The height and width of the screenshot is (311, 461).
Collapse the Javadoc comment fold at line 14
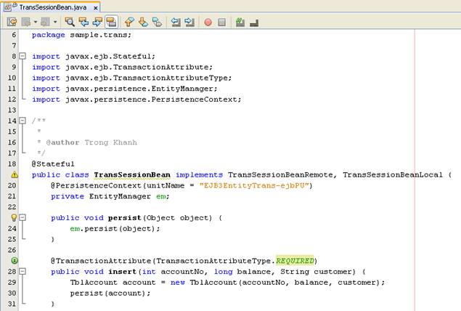click(23, 121)
